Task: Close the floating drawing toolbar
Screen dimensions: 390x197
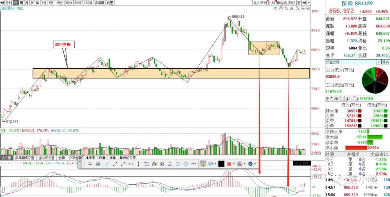Action: (79, 161)
